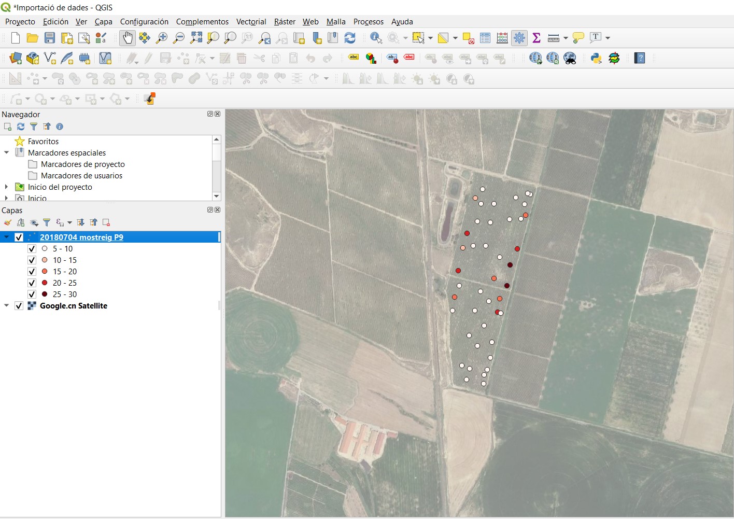Screen dimensions: 734x519
Task: Collapse Marcadores espaciales tree node
Action: click(6, 152)
